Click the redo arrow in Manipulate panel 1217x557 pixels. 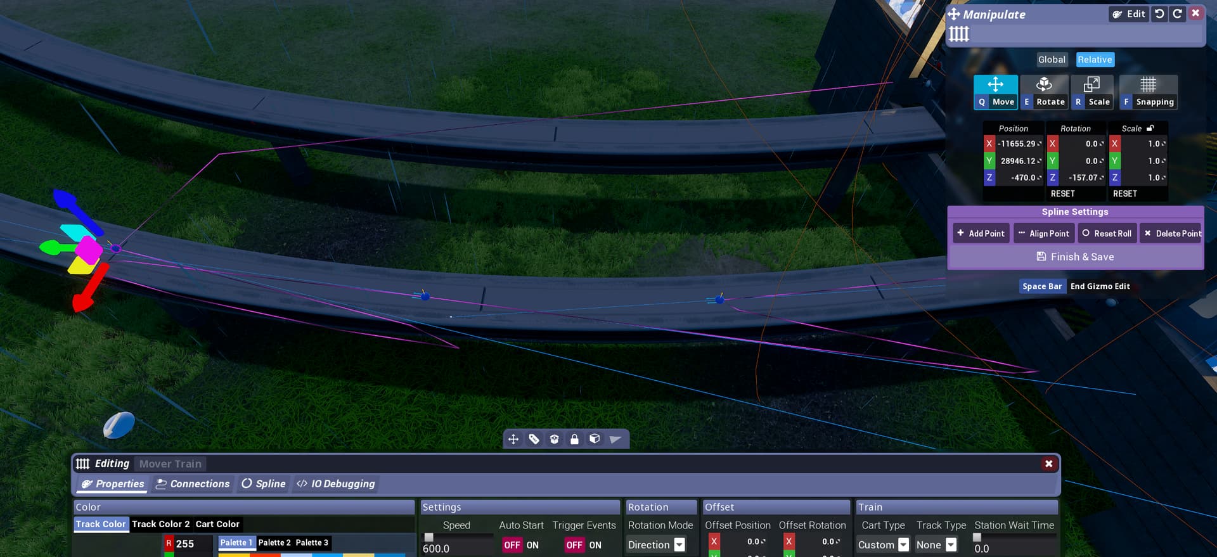(x=1177, y=14)
